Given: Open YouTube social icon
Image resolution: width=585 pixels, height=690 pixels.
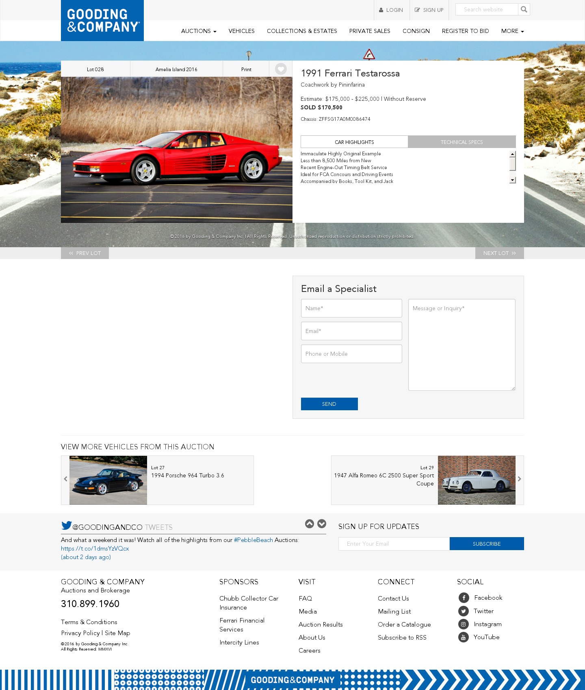Looking at the screenshot, I should [x=464, y=637].
